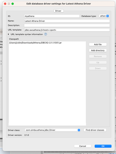
Task: Click Find driver classes button
Action: click(95, 130)
